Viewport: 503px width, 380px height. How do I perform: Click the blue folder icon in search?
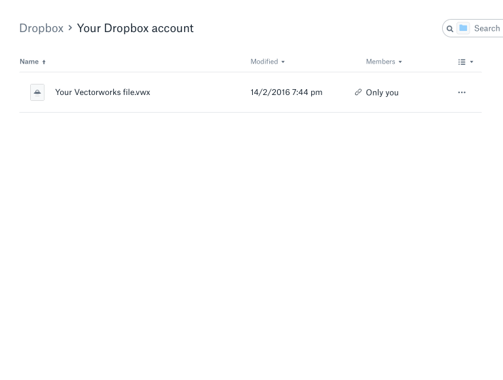463,28
